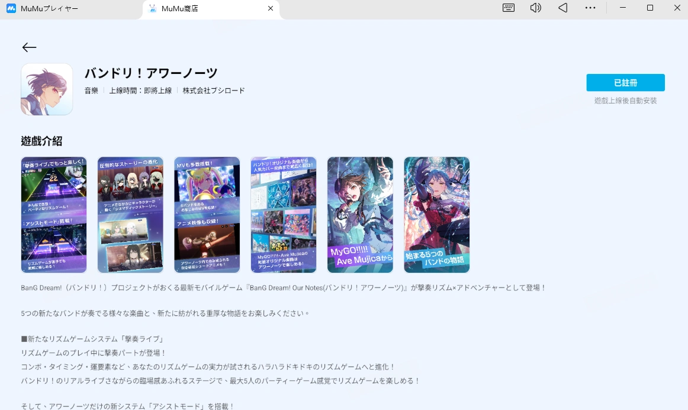This screenshot has width=688, height=410.
Task: Open the バンドリ！オリジナル楽曲 covers screenshot
Action: 284,215
